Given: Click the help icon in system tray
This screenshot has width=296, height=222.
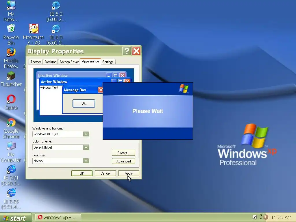Looking at the screenshot, I should (x=254, y=217).
